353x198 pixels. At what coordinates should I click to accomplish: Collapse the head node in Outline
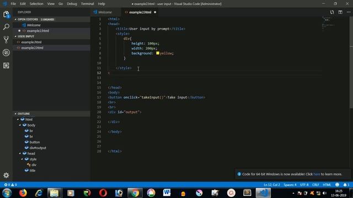[x=20, y=153]
